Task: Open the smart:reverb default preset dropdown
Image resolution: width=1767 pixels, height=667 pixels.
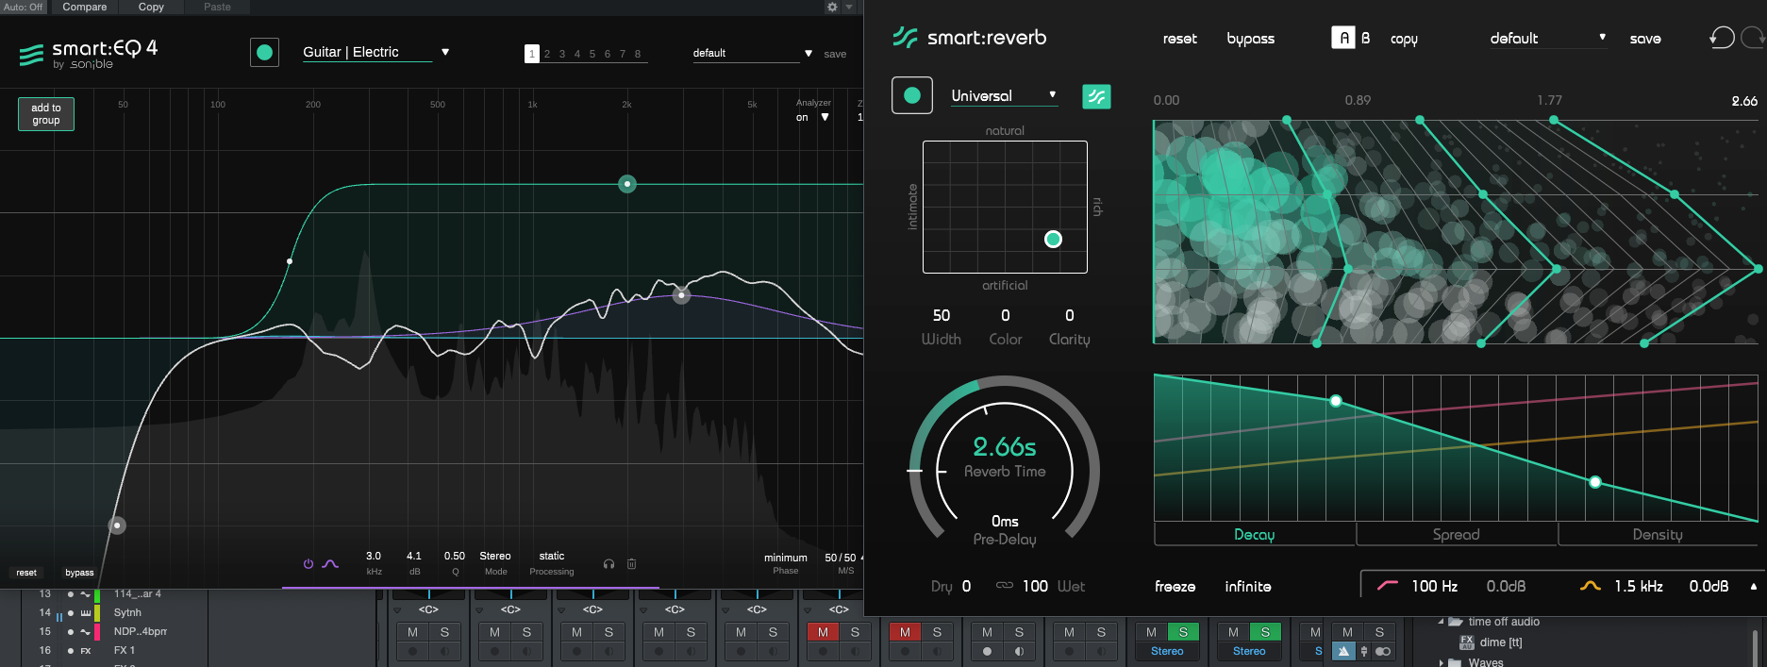Action: pos(1547,38)
